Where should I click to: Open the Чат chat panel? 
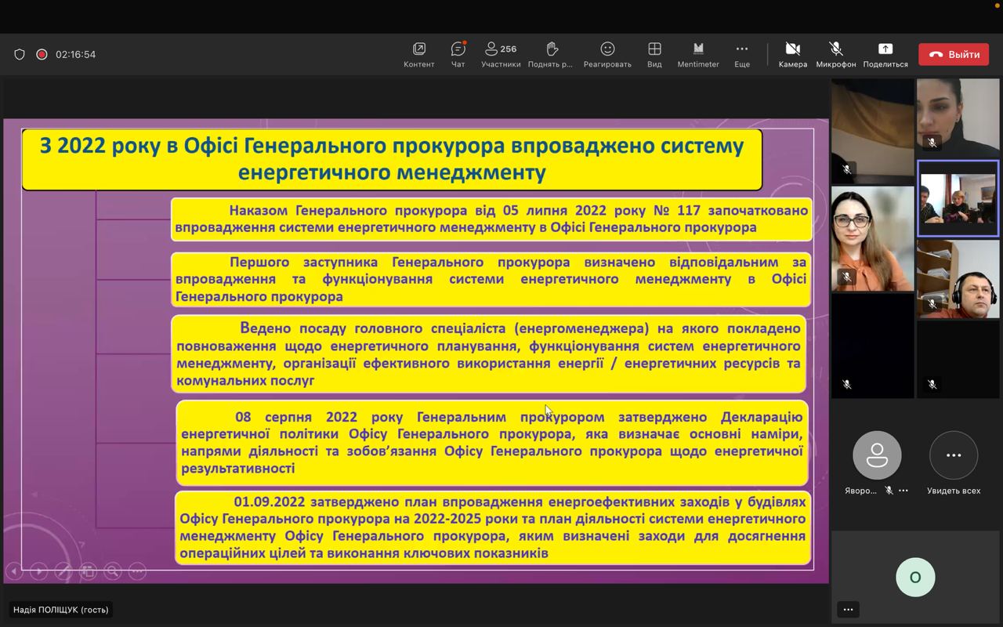tap(458, 55)
